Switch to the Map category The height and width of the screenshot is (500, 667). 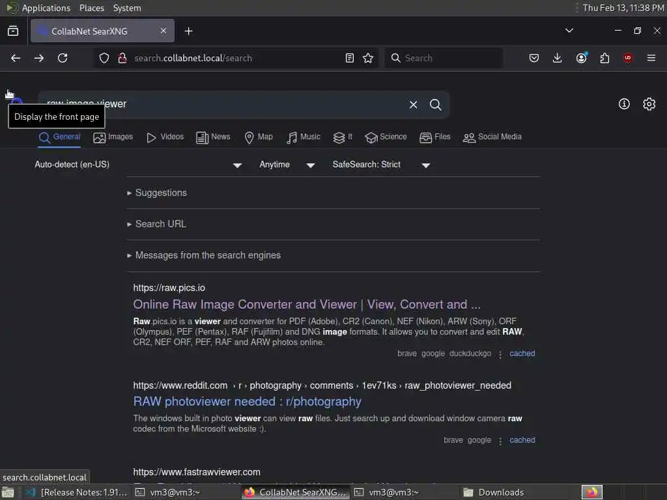(259, 137)
